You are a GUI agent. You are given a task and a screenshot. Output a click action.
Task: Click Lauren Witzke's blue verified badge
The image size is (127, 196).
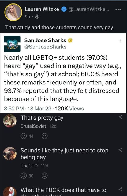tap(64, 10)
